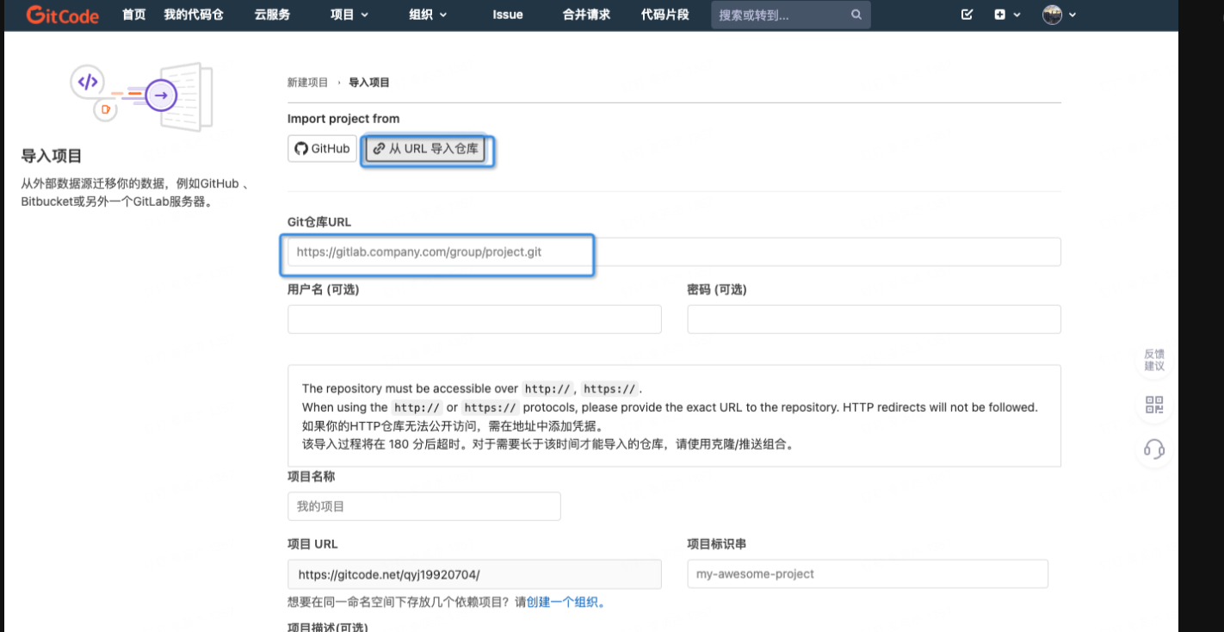Click the plus icon to create new
This screenshot has height=632, width=1224.
pos(1000,15)
